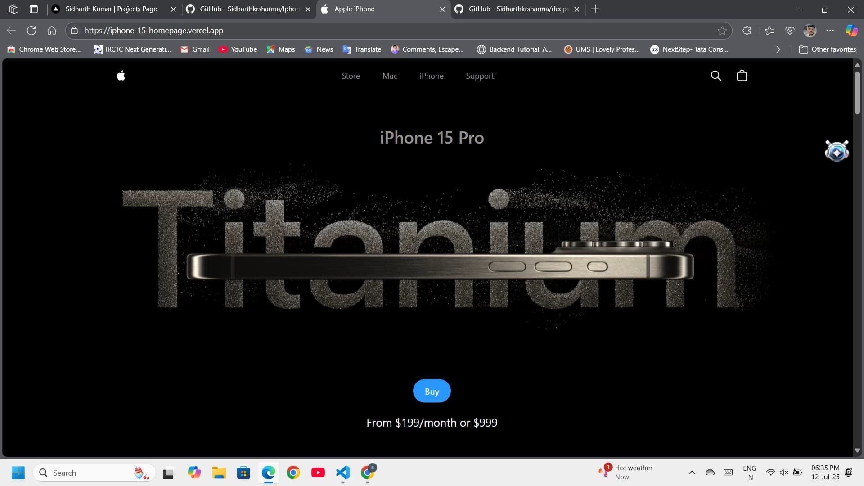Open Settings and more ellipsis menu
This screenshot has width=864, height=486.
(830, 31)
